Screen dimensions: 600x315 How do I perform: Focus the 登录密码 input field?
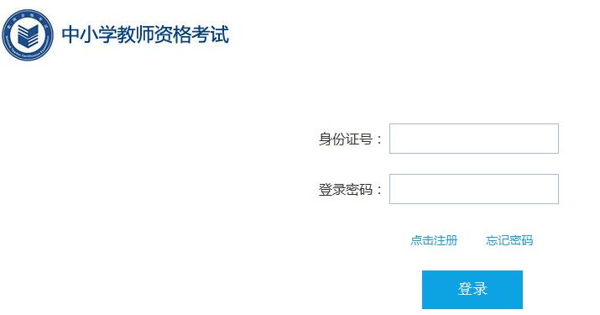pyautogui.click(x=474, y=189)
